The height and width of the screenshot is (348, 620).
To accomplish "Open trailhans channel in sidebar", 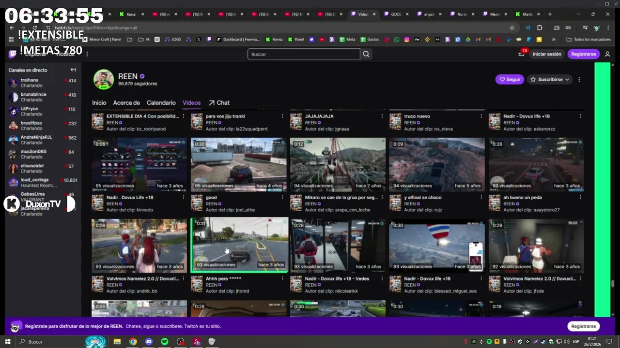I will pyautogui.click(x=42, y=83).
